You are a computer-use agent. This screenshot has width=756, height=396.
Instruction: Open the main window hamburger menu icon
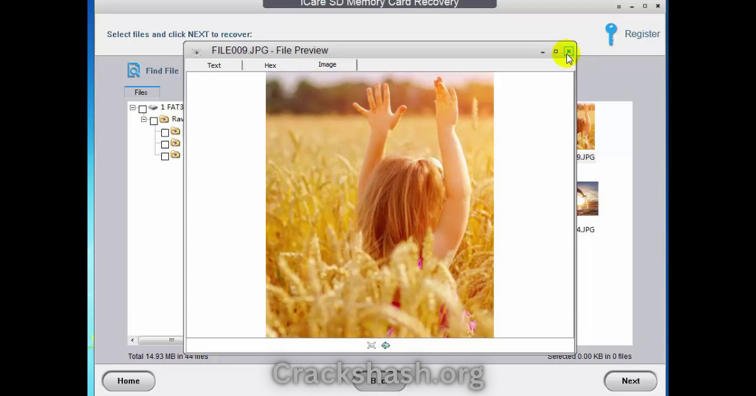coord(619,6)
